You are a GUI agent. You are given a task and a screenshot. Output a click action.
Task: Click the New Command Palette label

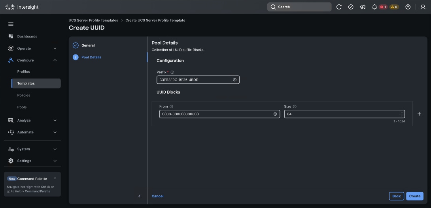pyautogui.click(x=27, y=179)
